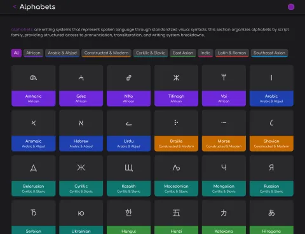
Task: Open the Kazakh Щ glyph icon
Action: (x=129, y=168)
